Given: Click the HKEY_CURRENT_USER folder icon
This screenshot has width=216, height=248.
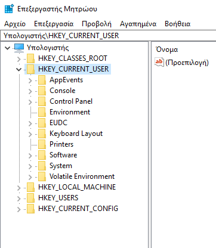Looking at the screenshot, I should click(30, 69).
